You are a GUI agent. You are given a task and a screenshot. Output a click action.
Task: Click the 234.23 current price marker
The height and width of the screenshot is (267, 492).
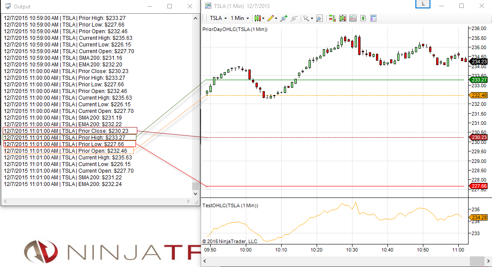click(x=479, y=62)
